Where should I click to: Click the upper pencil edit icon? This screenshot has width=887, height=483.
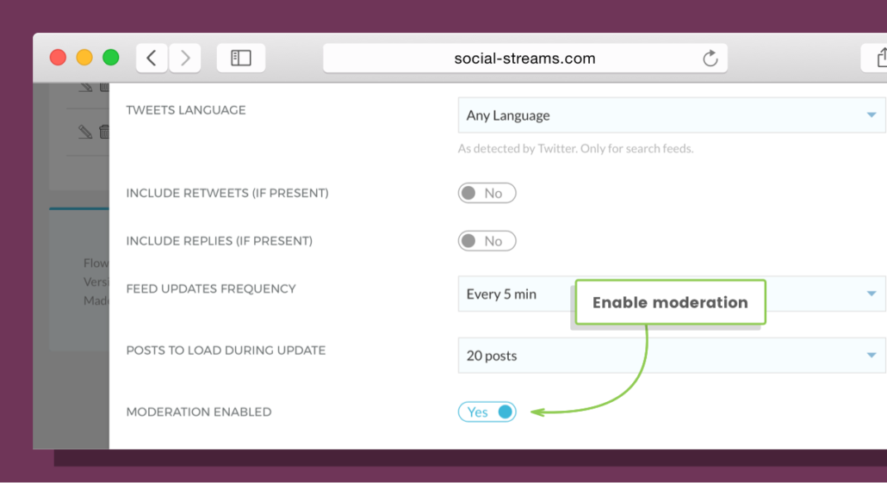click(85, 87)
